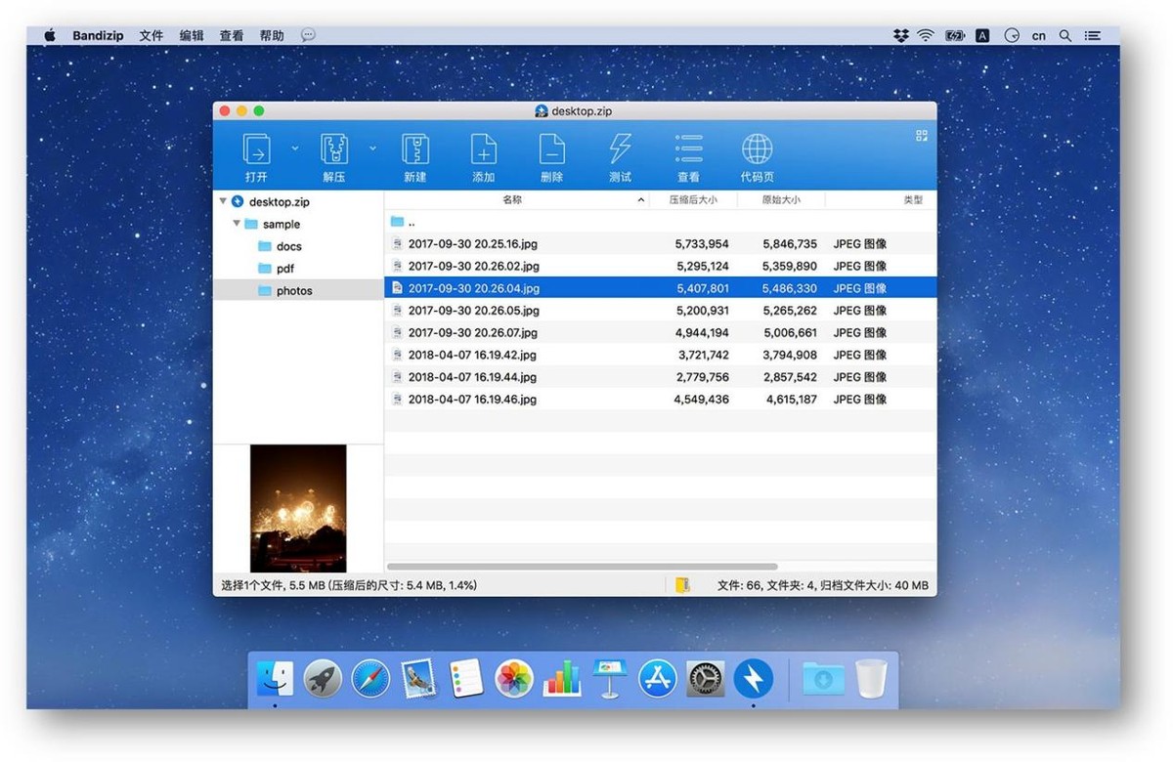
Task: Click the Spotlight search icon
Action: click(x=1065, y=35)
